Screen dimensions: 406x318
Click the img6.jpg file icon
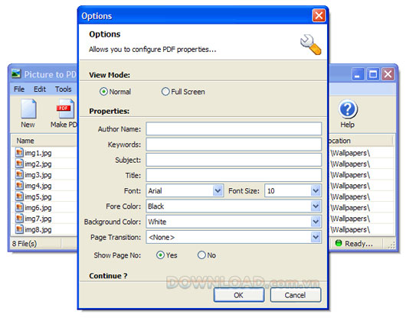click(19, 207)
